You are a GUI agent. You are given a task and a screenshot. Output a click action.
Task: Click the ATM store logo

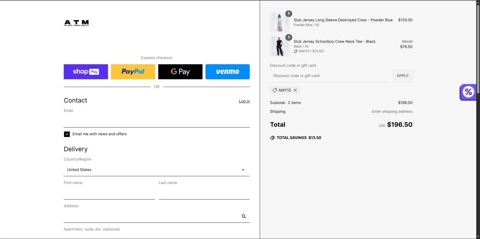[x=76, y=23]
